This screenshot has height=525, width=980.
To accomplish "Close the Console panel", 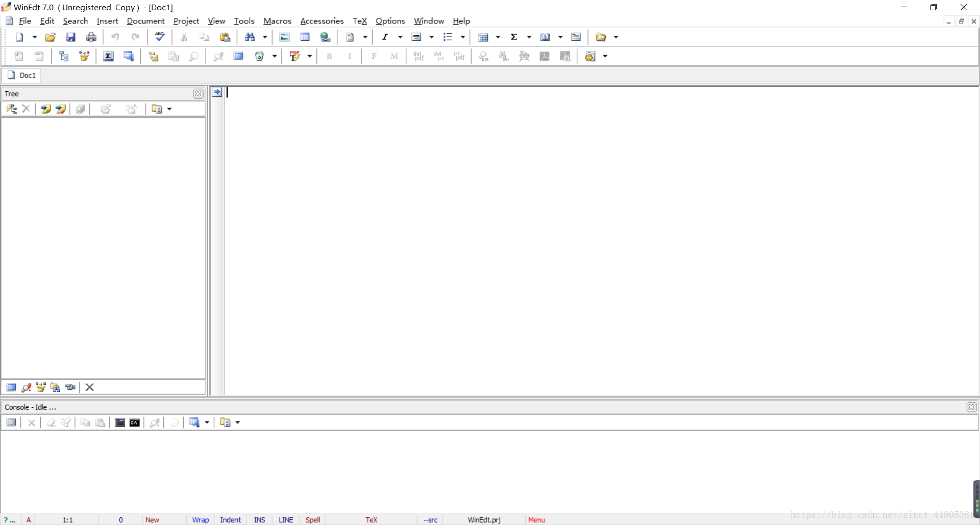I will pyautogui.click(x=972, y=407).
